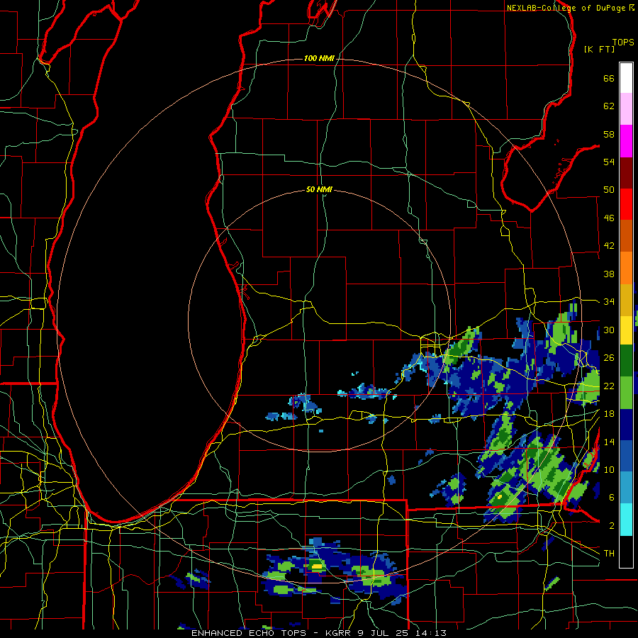Click the black TH threshold swatch

[626, 552]
